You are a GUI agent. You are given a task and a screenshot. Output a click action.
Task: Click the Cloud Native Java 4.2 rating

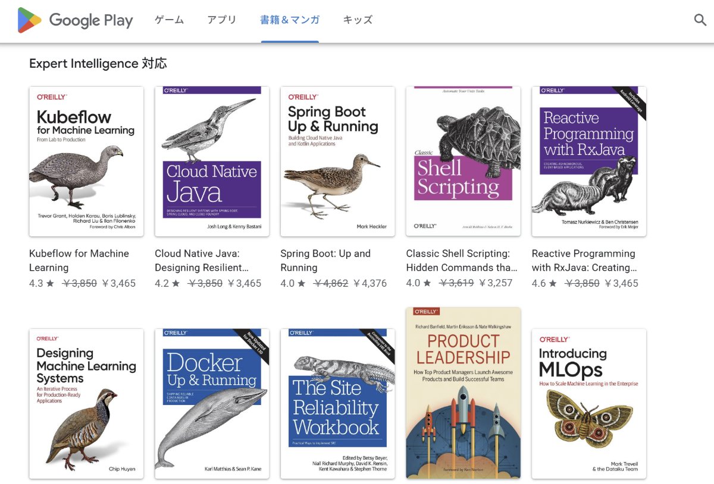(167, 283)
